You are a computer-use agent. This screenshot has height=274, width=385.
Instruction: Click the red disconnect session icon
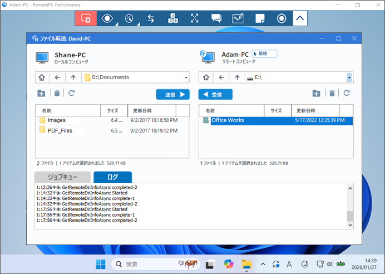86,18
